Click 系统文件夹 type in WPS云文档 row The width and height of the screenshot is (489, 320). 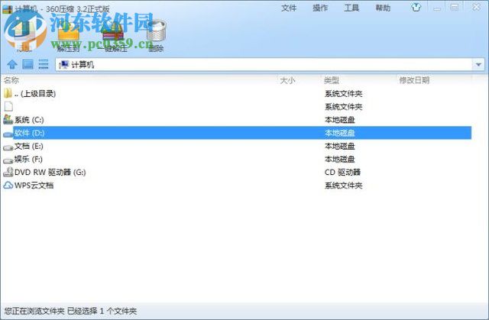click(x=343, y=186)
